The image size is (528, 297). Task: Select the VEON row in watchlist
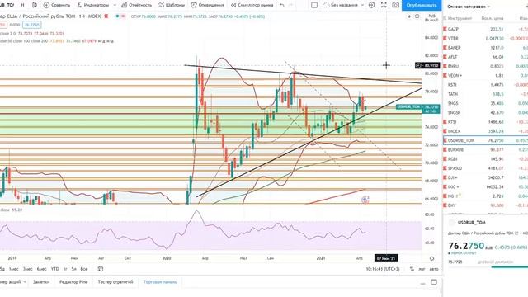point(486,75)
